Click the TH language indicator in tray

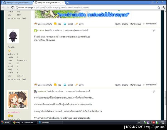click(x=138, y=123)
